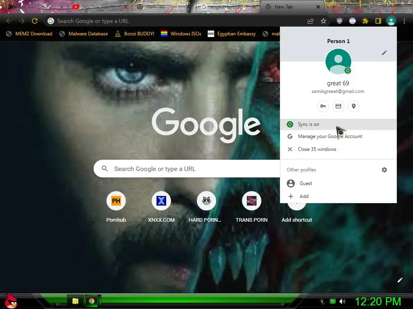413x309 pixels.
Task: Click the 12:20 PM taskbar clock
Action: pyautogui.click(x=378, y=301)
